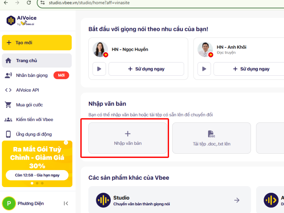Play HN - Anh Khôi voice sample
This screenshot has width=284, height=213.
click(204, 69)
